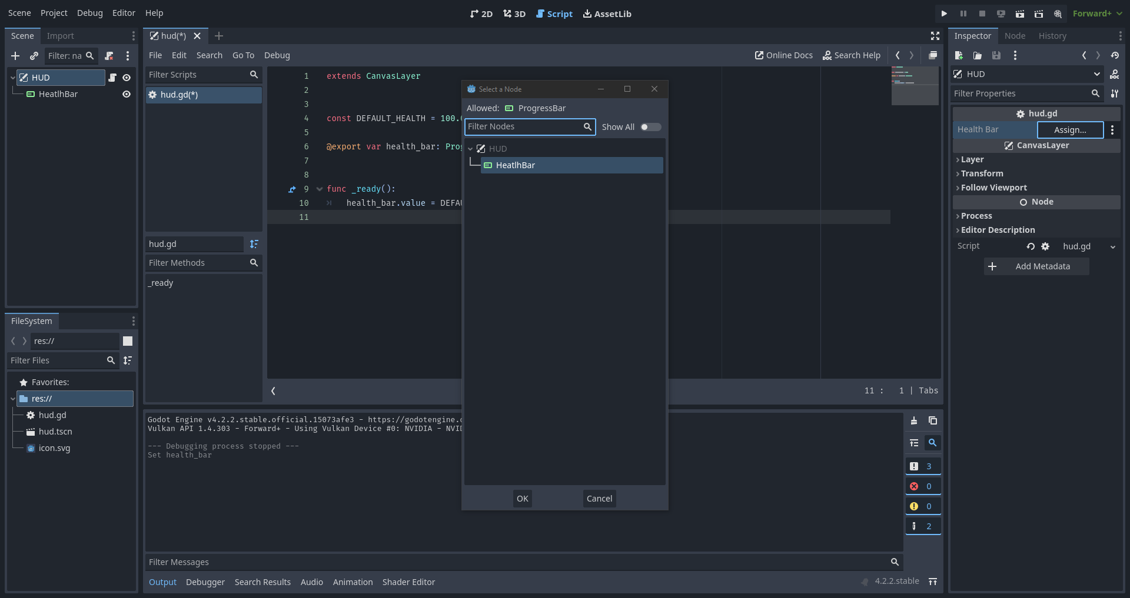Clear the output log icon
The image size is (1130, 598).
tap(914, 420)
